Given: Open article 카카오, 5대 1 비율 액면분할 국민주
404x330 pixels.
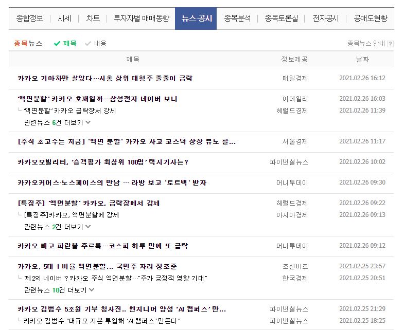Looking at the screenshot, I should 97,266.
